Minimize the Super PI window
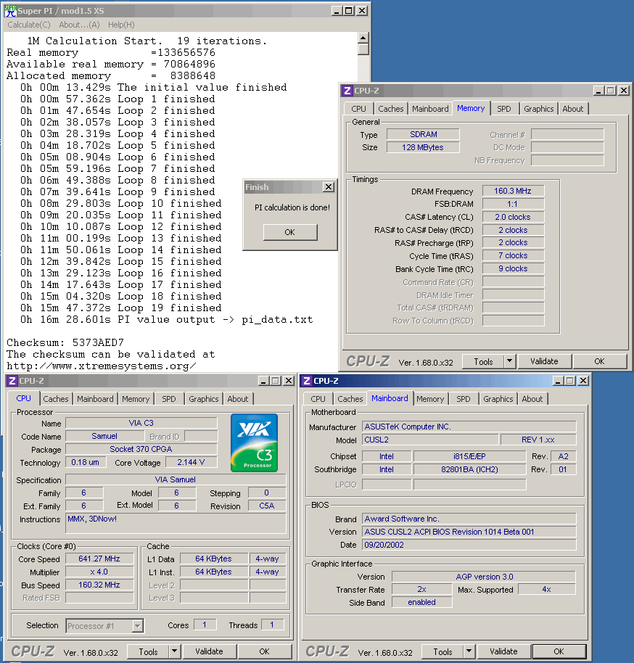 click(x=337, y=11)
